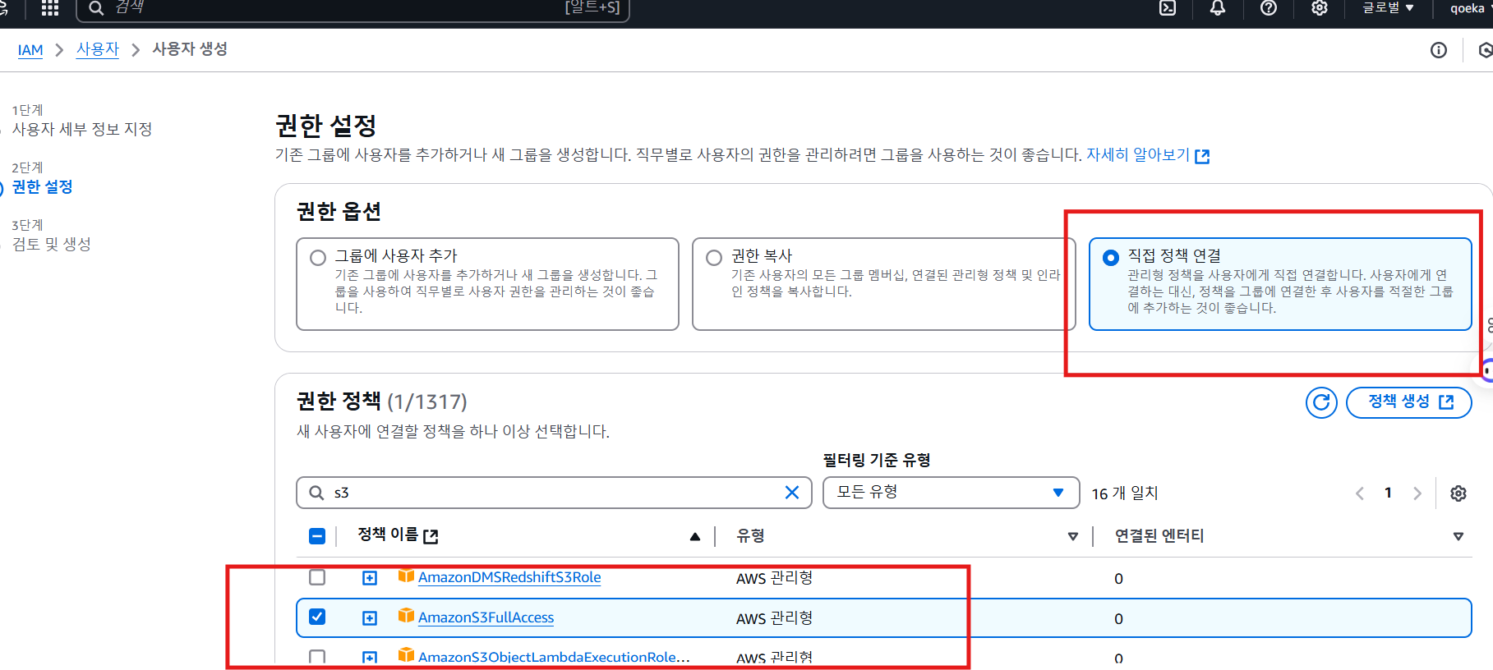Sort by the 유형 column arrow
Screen dimensions: 1493x670
click(x=1072, y=536)
